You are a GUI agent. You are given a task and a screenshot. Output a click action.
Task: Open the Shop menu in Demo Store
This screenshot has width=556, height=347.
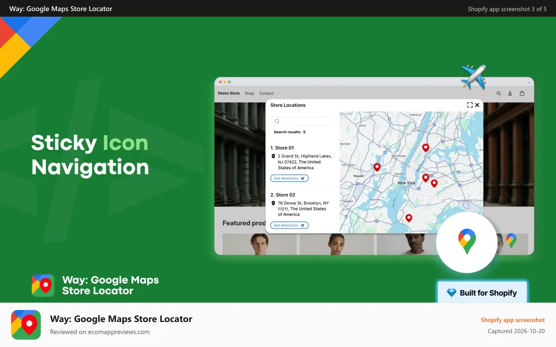pos(249,93)
